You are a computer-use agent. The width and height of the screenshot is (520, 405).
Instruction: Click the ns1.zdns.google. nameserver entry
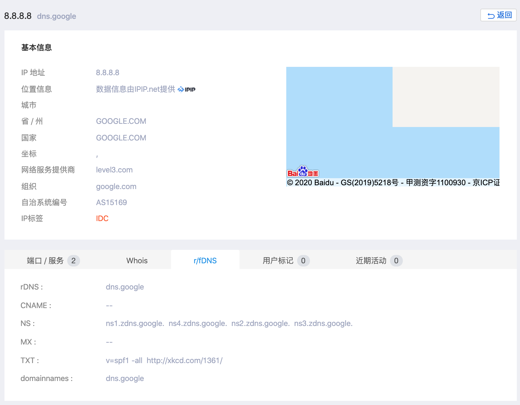coord(135,323)
